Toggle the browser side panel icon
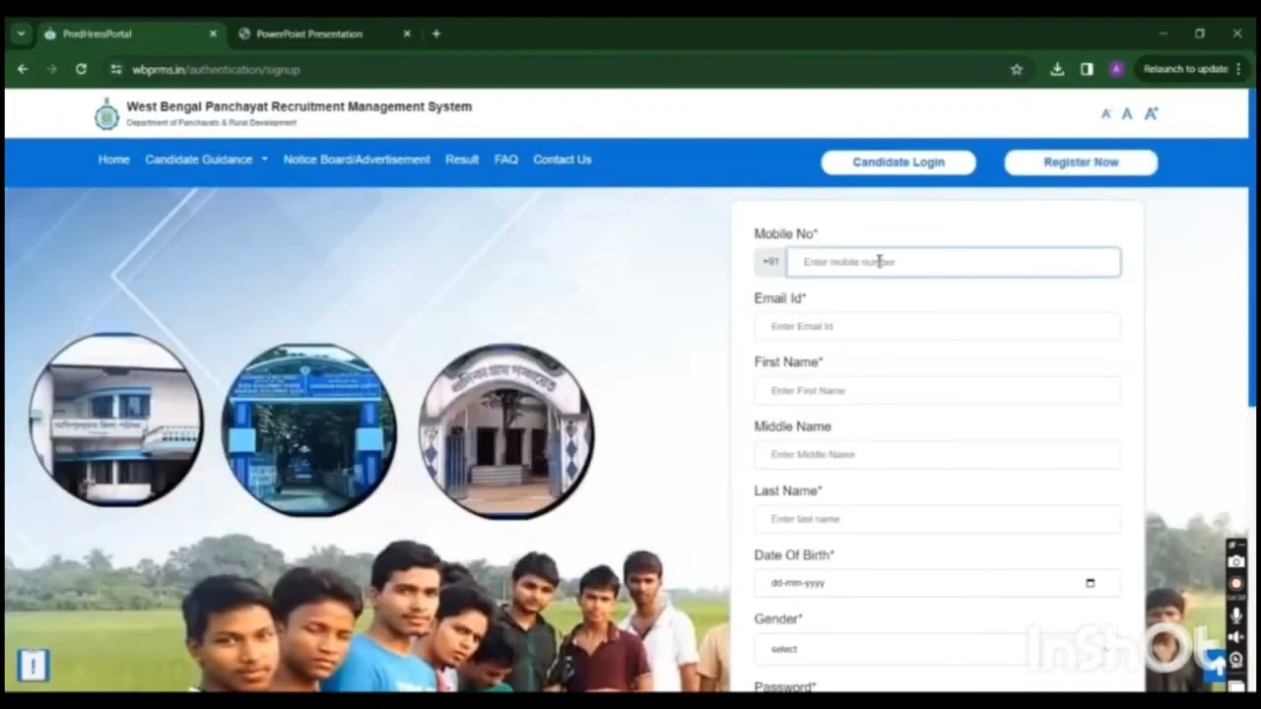 [1087, 69]
